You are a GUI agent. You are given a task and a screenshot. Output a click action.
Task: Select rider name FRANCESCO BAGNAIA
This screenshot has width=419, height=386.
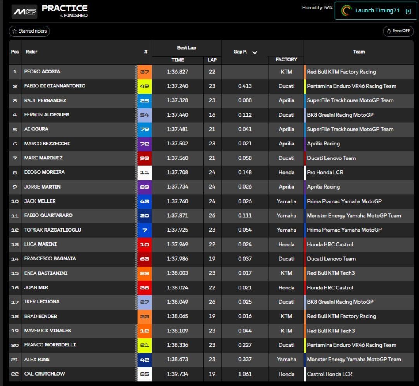[50, 259]
